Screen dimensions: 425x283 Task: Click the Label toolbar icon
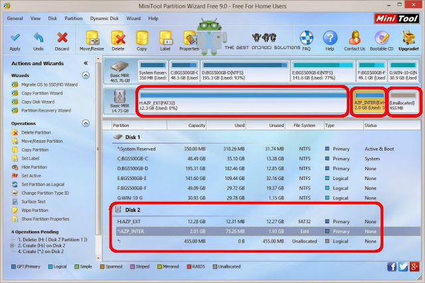pyautogui.click(x=165, y=37)
